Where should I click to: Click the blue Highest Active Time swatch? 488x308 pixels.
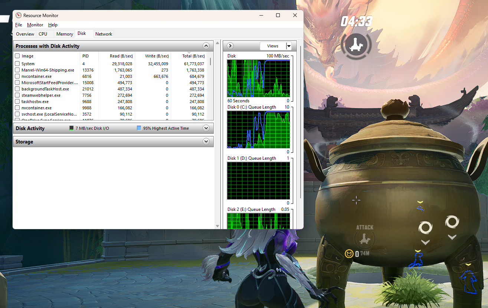coord(139,128)
